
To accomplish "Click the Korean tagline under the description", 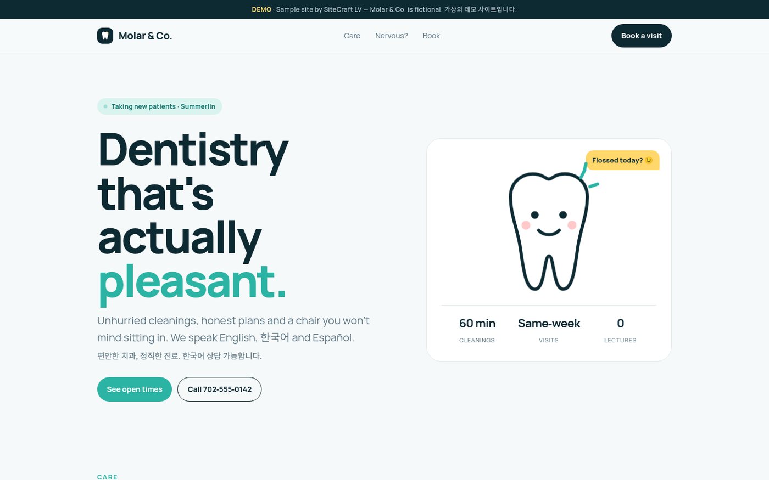I will (x=180, y=356).
